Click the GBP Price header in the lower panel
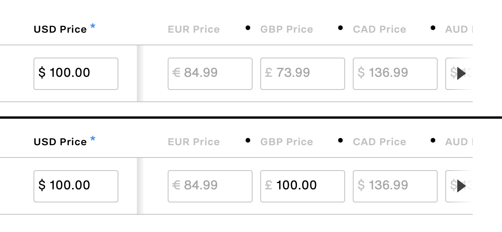 pos(286,142)
